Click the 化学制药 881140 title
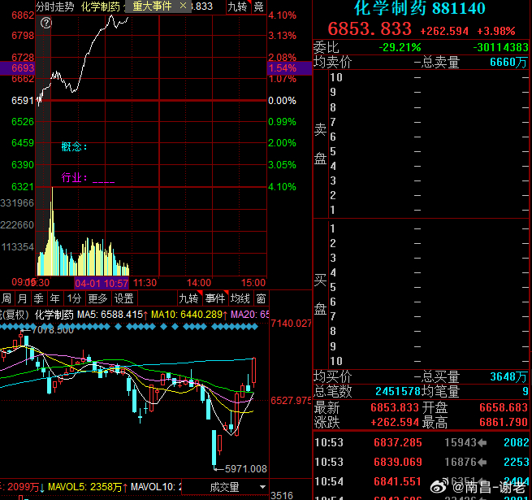The image size is (532, 500). pyautogui.click(x=419, y=8)
